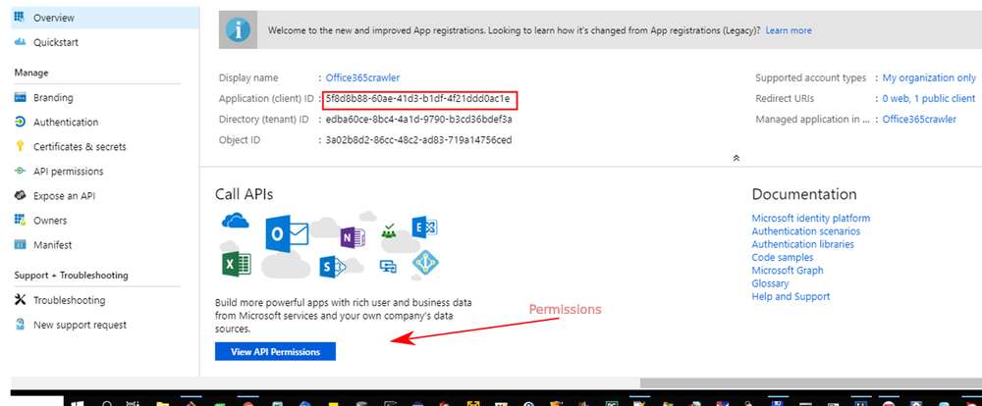Click the New support request icon
982x406 pixels.
pos(20,324)
